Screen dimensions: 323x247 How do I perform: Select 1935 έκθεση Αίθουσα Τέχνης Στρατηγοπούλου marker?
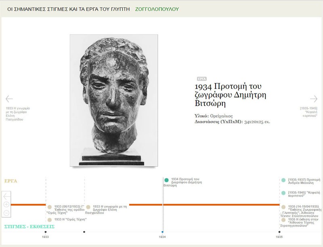click(x=283, y=220)
